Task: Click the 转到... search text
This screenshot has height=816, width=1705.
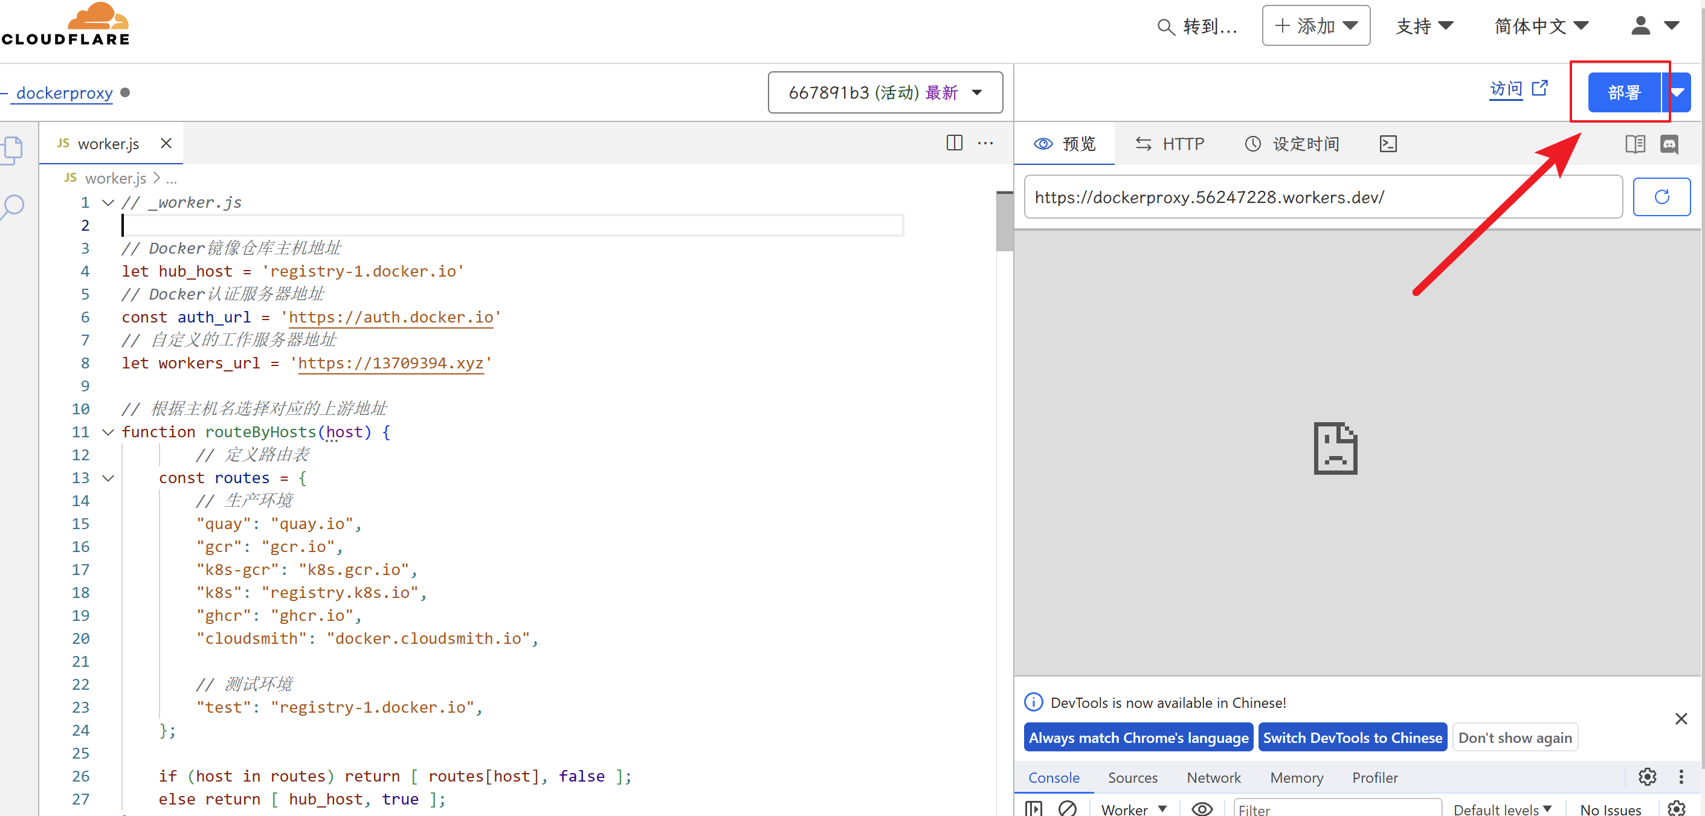Action: click(1210, 27)
